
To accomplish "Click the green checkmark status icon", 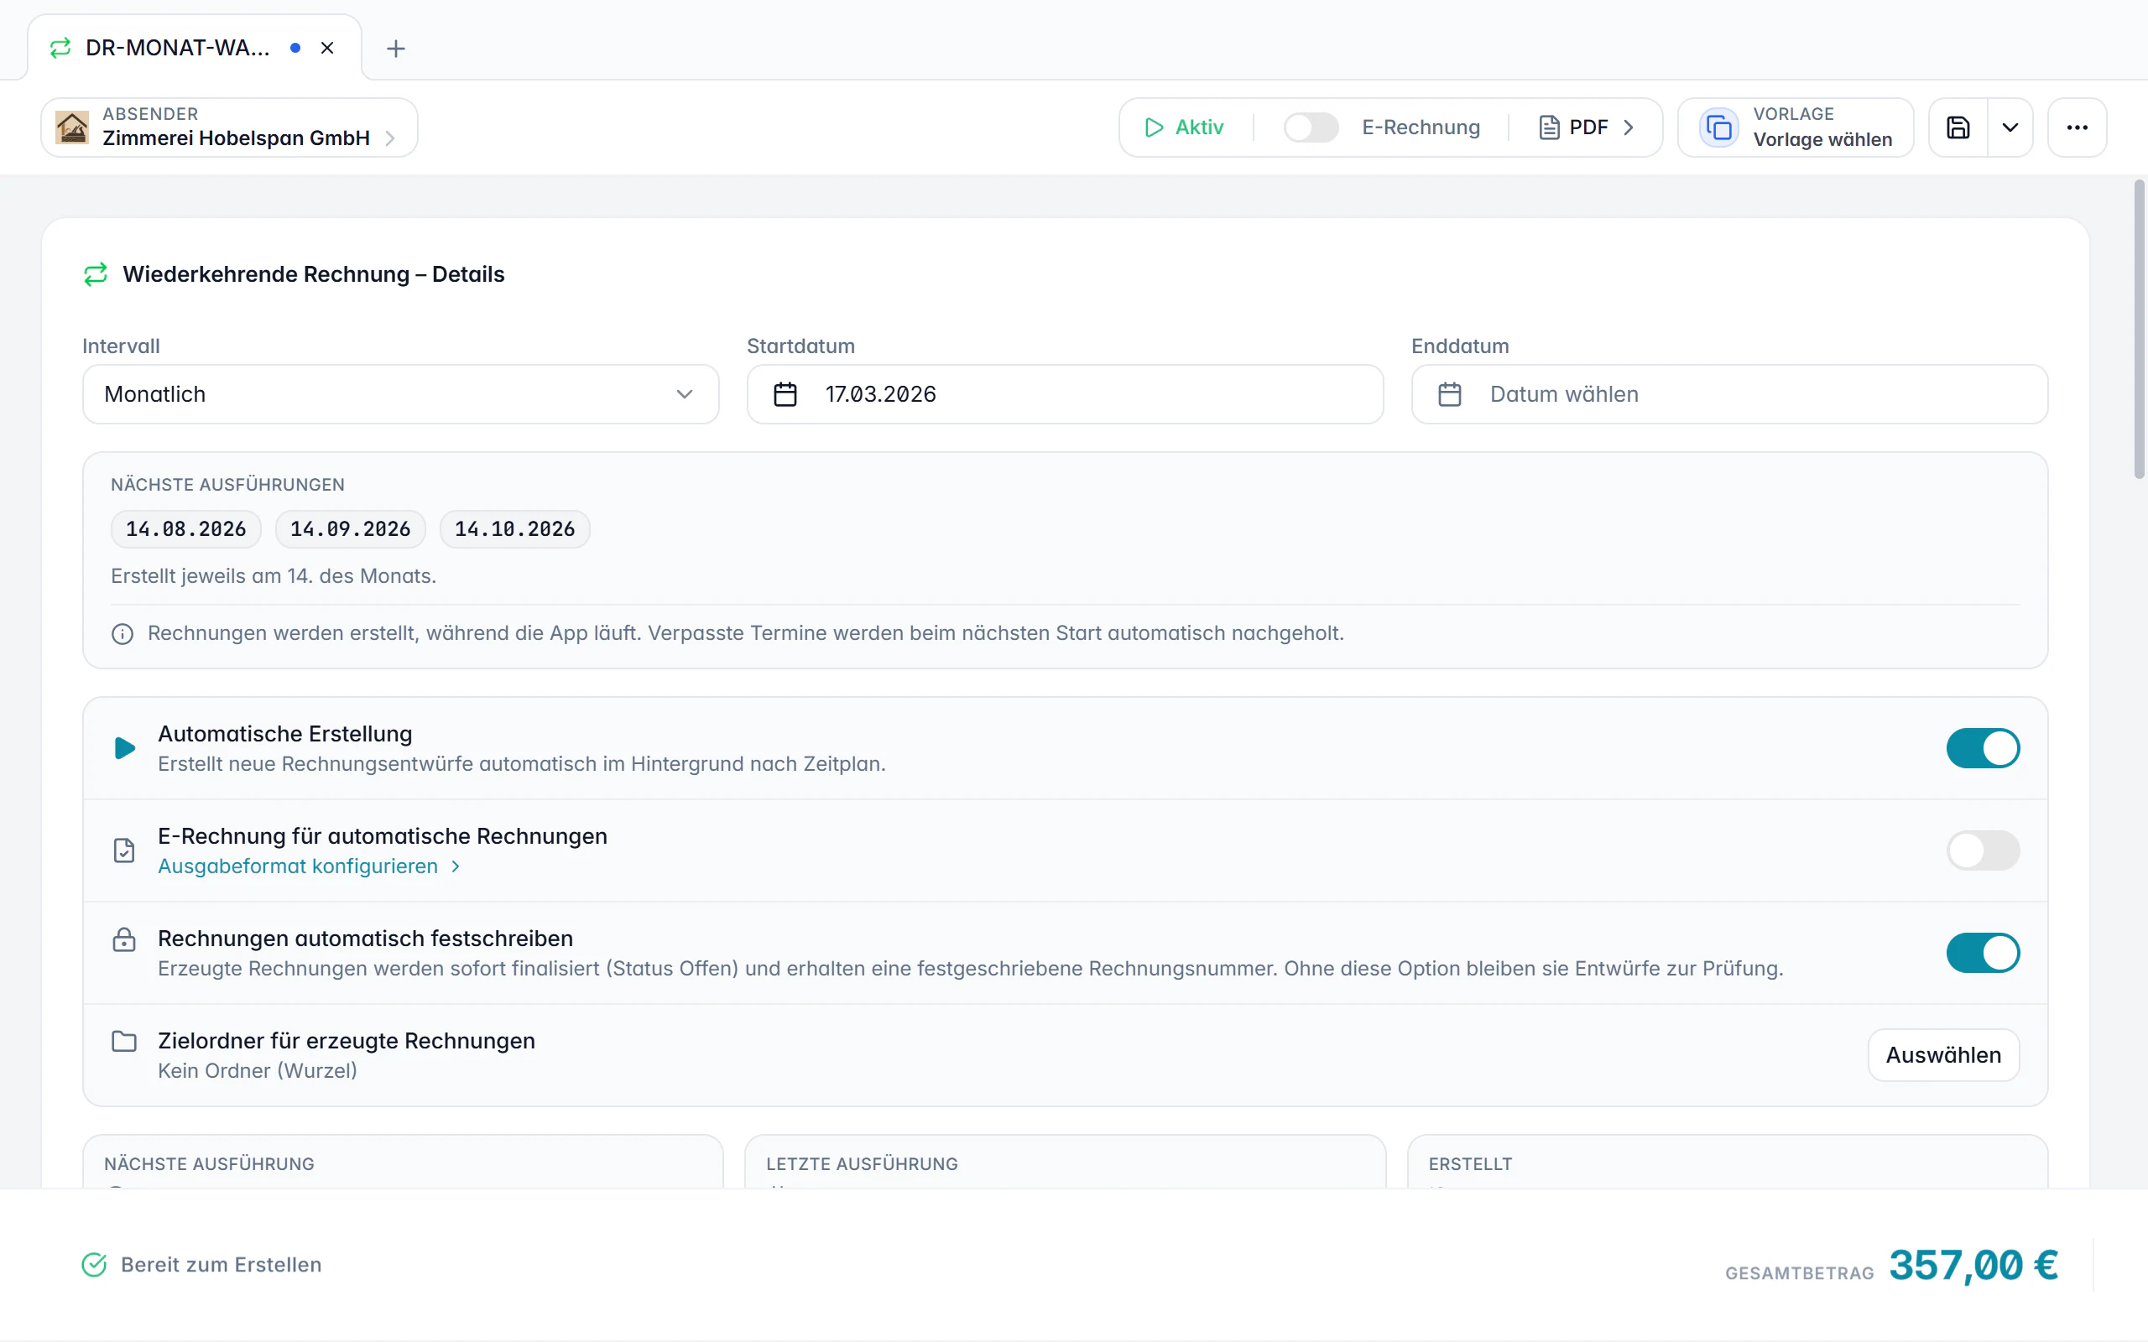I will click(x=94, y=1265).
